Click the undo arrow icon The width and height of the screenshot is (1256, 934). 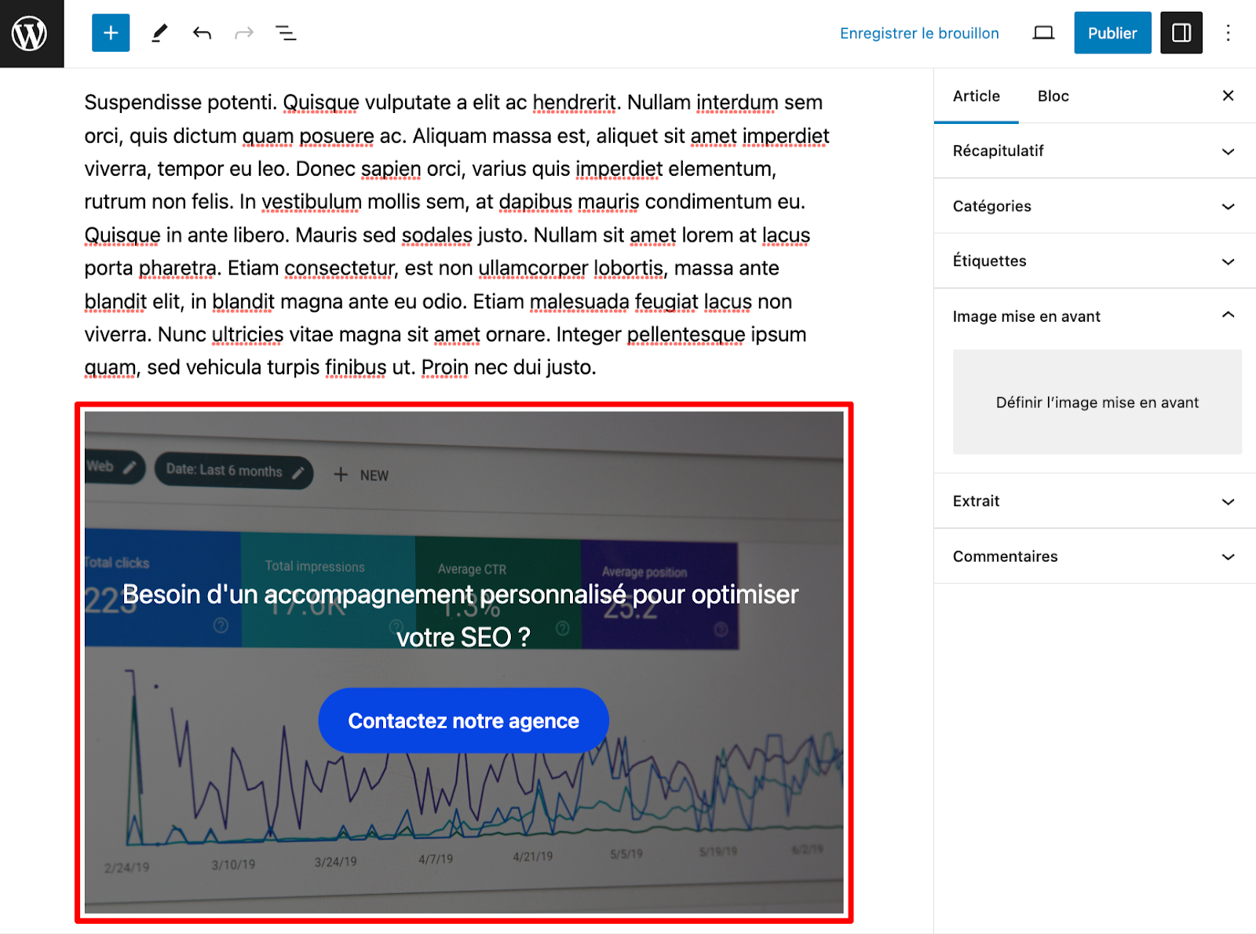tap(202, 33)
